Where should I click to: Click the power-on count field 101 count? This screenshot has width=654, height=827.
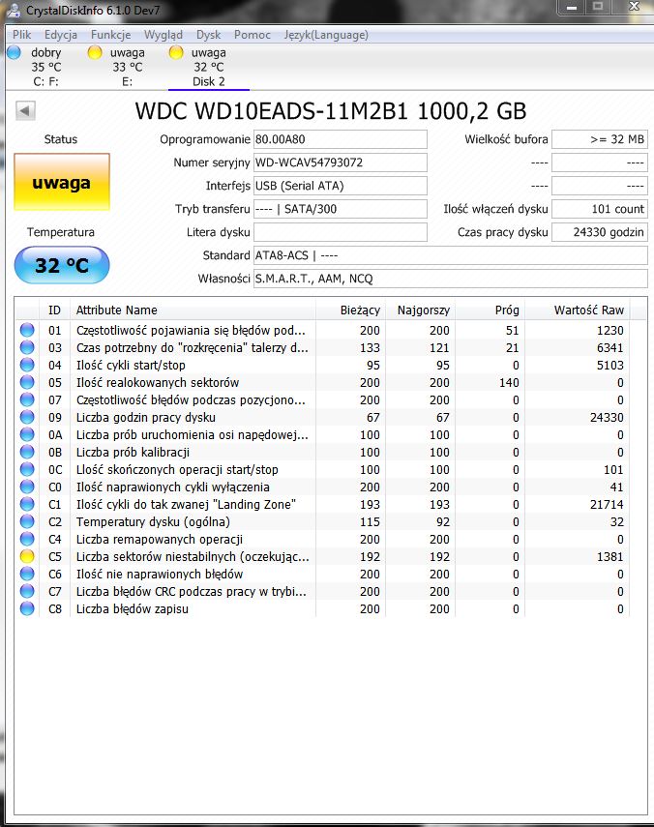click(x=600, y=209)
